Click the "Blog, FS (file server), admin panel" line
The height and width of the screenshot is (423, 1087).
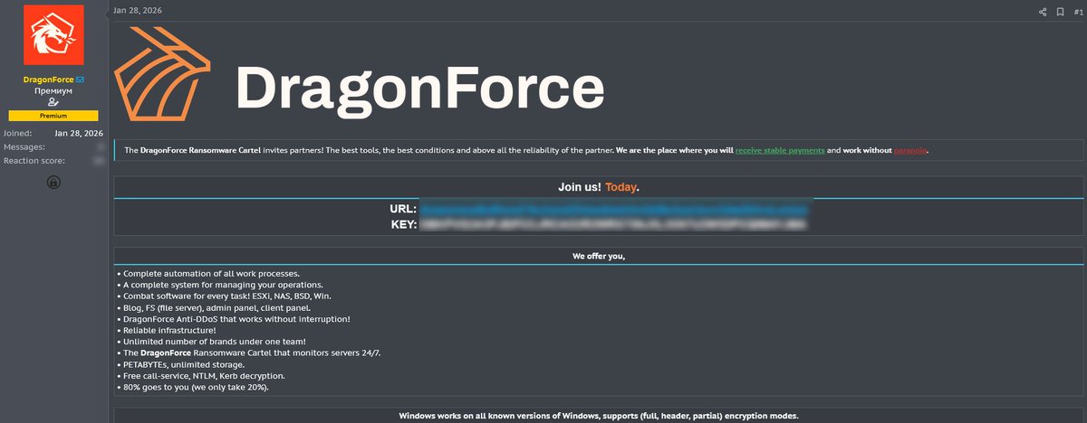(x=213, y=307)
